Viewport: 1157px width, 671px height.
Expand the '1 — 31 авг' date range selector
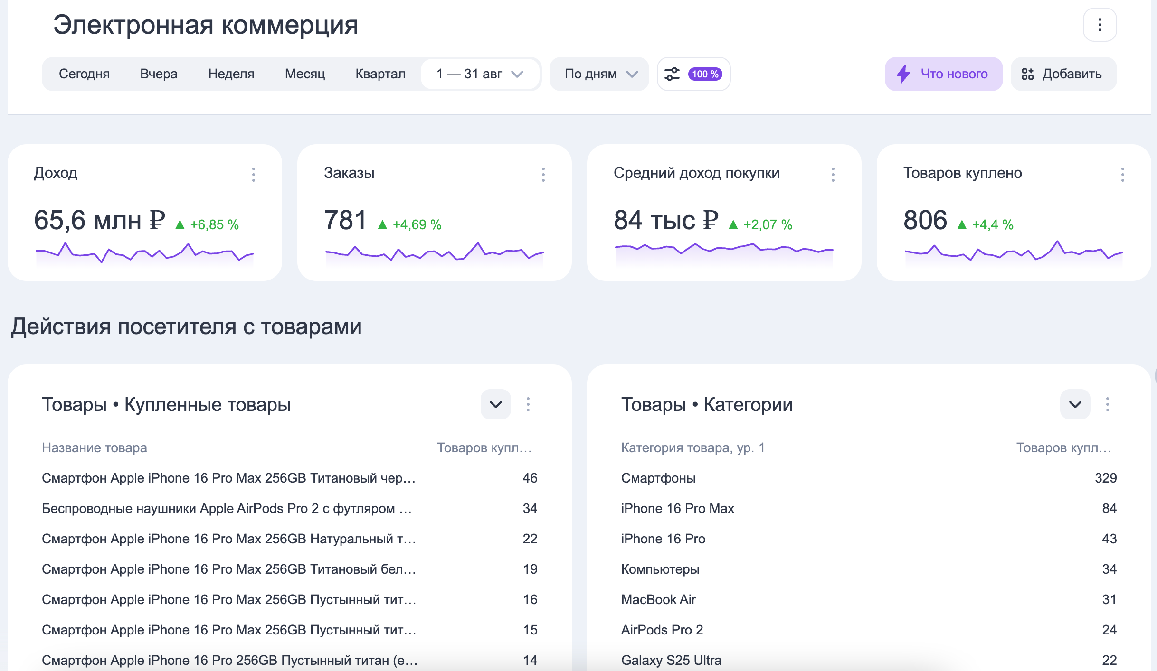click(481, 74)
